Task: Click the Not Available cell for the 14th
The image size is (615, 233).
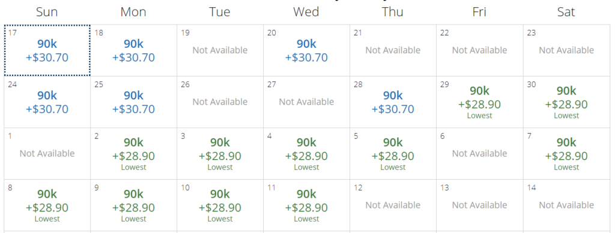Action: pos(566,205)
